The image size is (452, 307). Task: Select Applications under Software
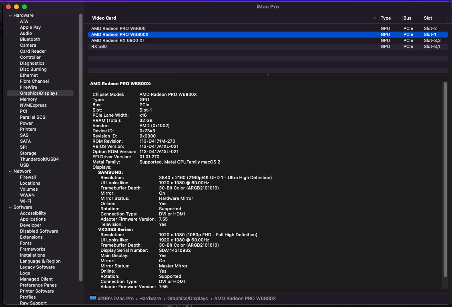pos(33,219)
